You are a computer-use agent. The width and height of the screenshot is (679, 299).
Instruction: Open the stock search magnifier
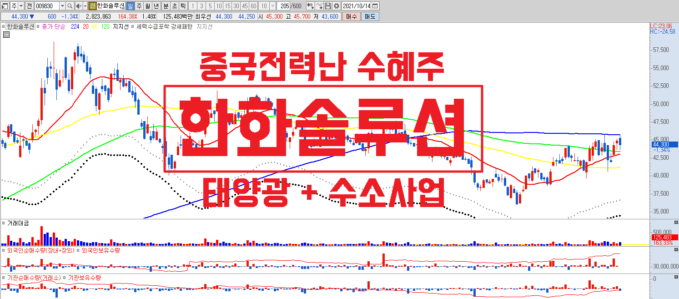click(x=70, y=6)
